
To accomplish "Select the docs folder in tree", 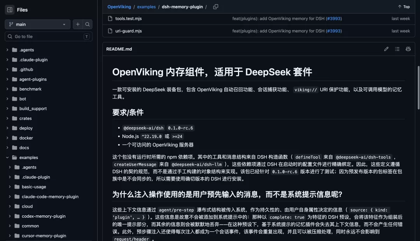I will click(x=24, y=148).
